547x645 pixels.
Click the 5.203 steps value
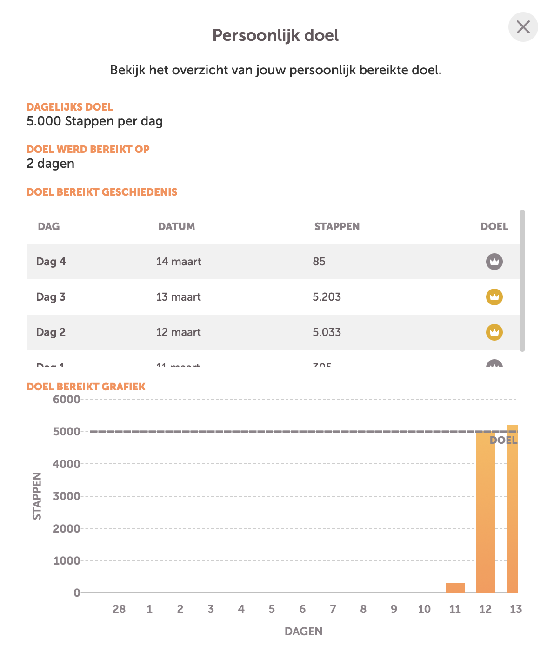pos(327,297)
